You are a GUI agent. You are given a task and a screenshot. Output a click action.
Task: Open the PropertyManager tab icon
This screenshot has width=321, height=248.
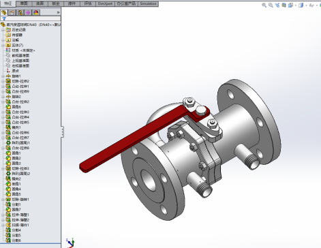pyautogui.click(x=12, y=12)
